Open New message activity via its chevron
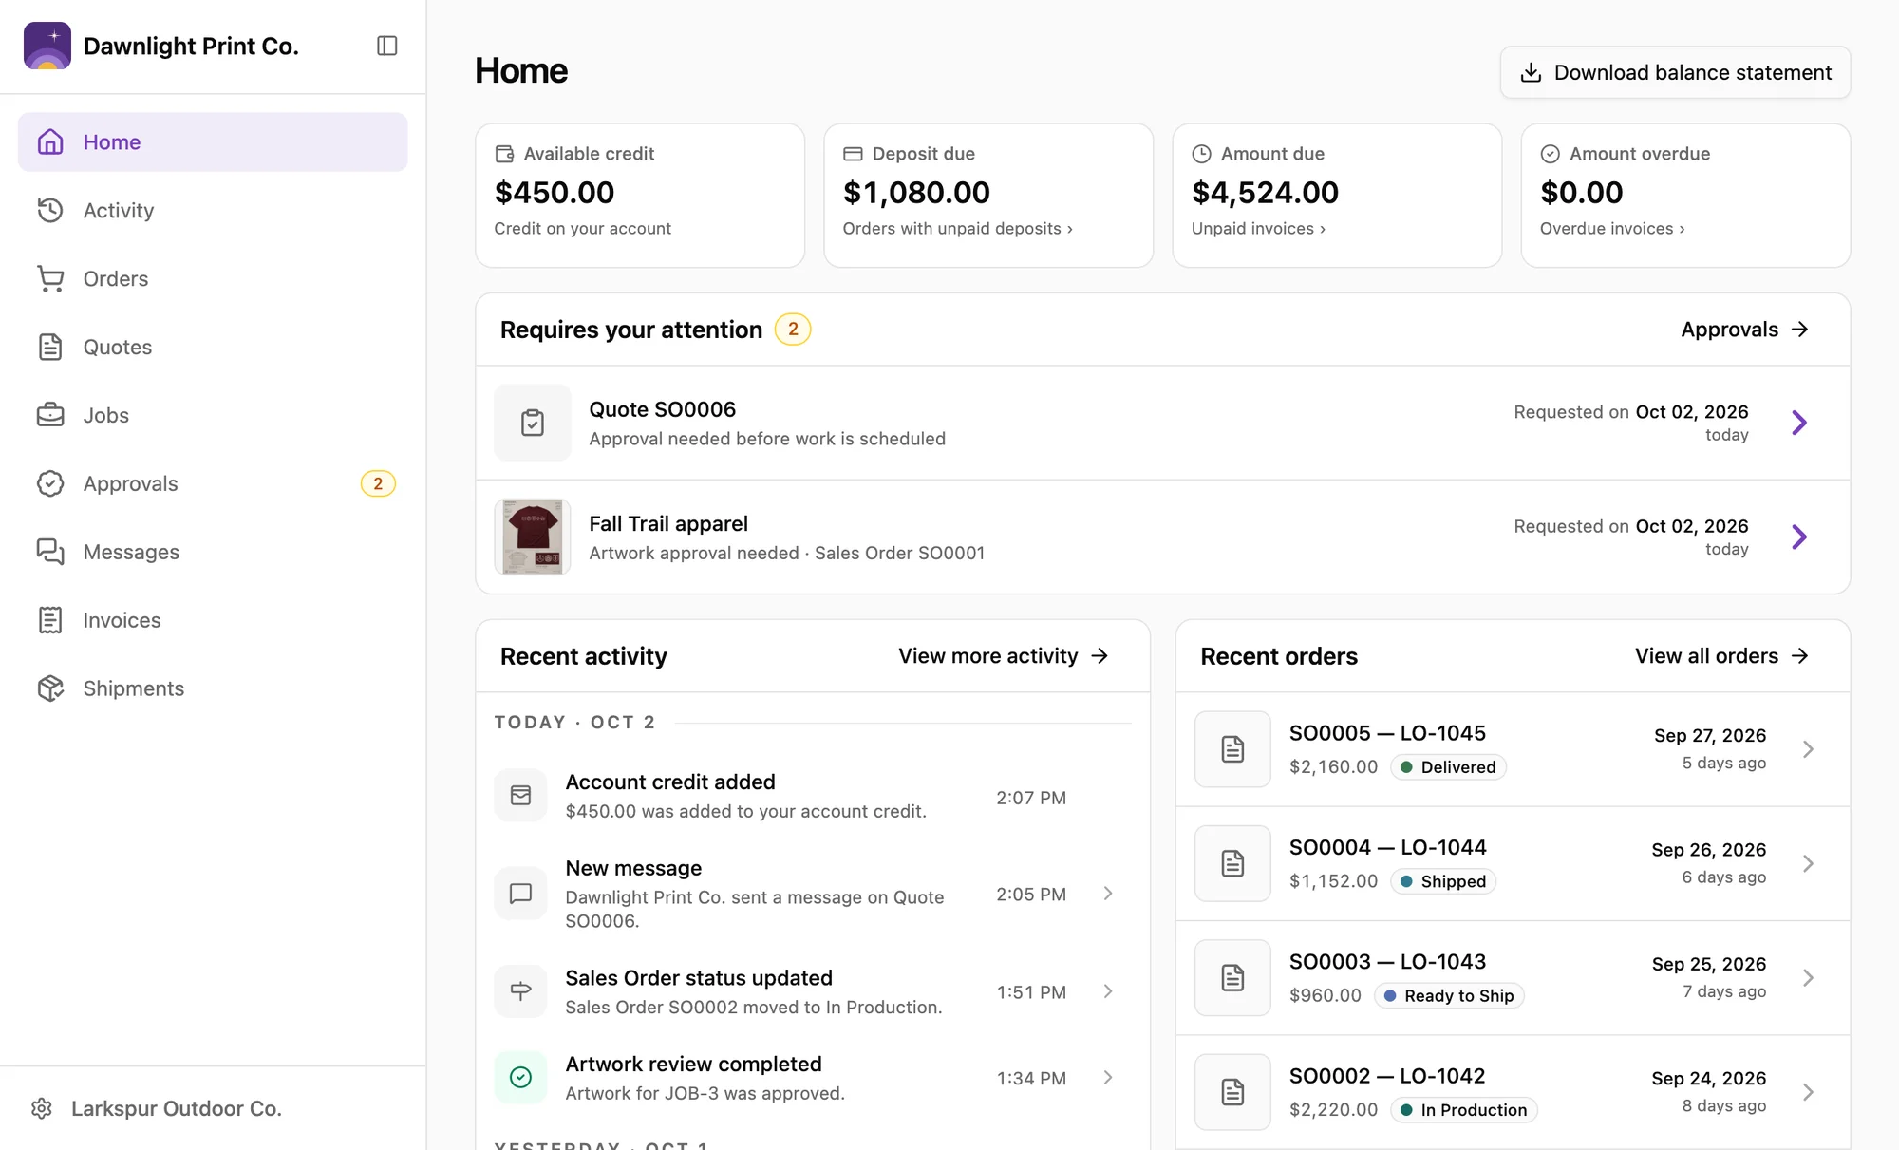The image size is (1899, 1150). [1108, 894]
